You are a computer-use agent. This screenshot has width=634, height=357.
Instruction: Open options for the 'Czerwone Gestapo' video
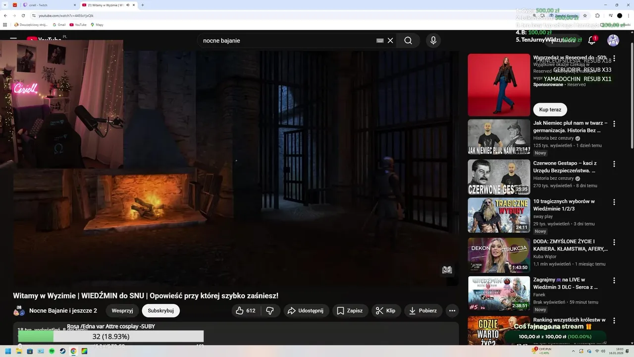[x=614, y=164]
